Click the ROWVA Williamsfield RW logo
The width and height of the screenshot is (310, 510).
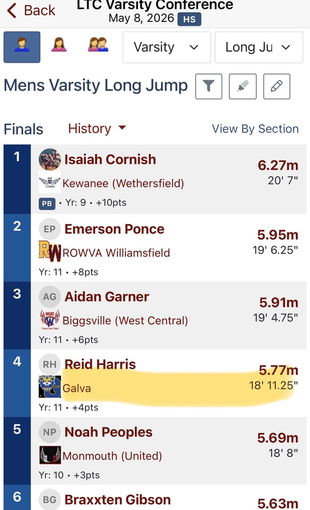pos(50,251)
